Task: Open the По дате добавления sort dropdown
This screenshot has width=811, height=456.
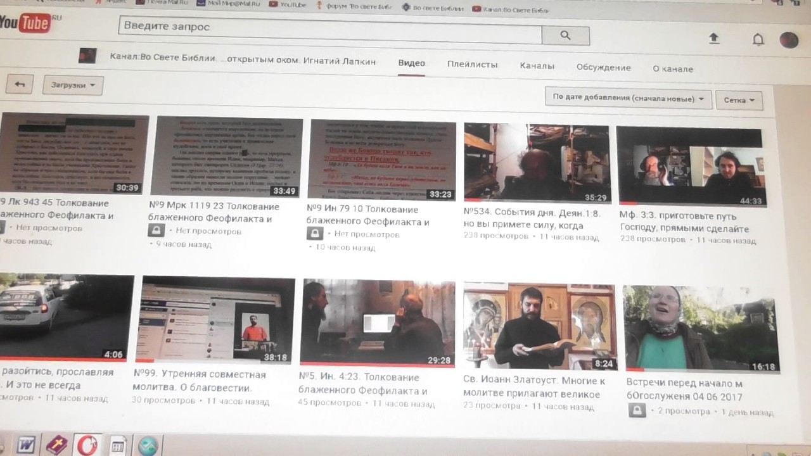Action: point(629,98)
